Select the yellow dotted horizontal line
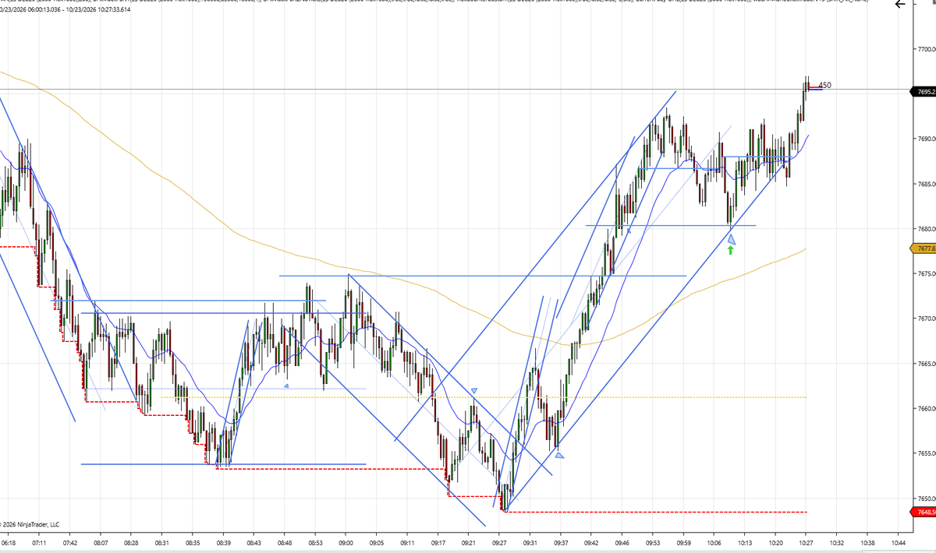 click(484, 397)
